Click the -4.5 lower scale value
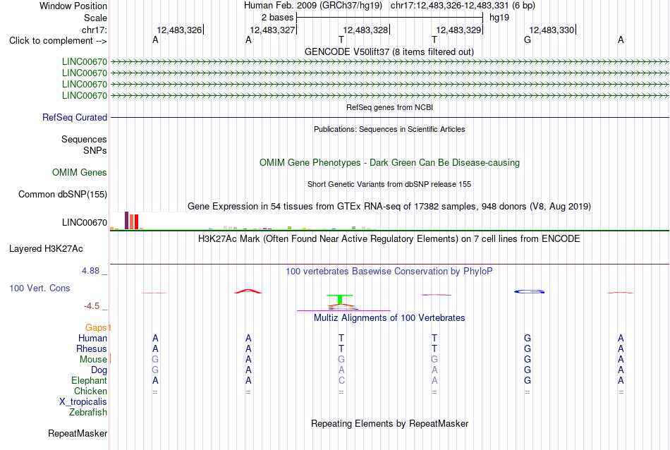Viewport: 670px width, 450px height. (92, 306)
